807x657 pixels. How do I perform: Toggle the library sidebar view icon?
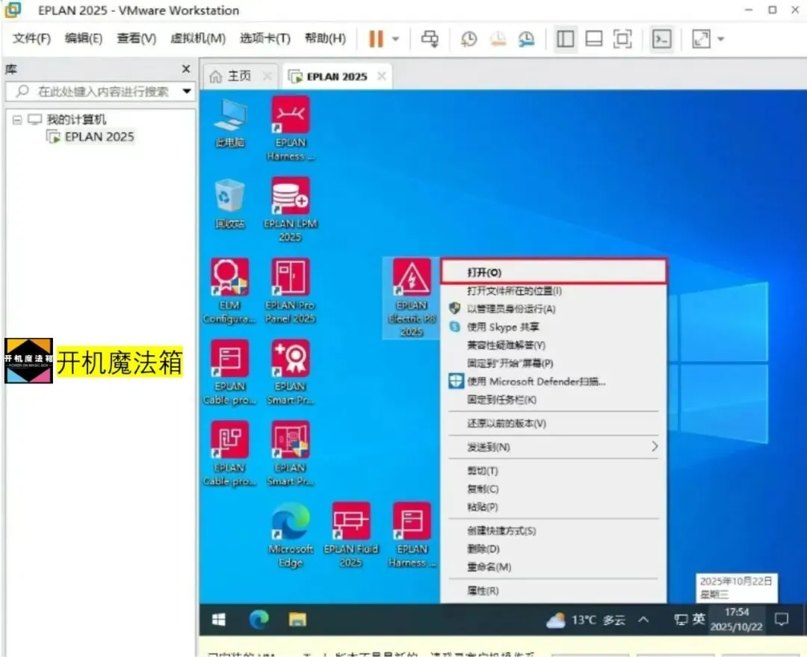pos(565,39)
